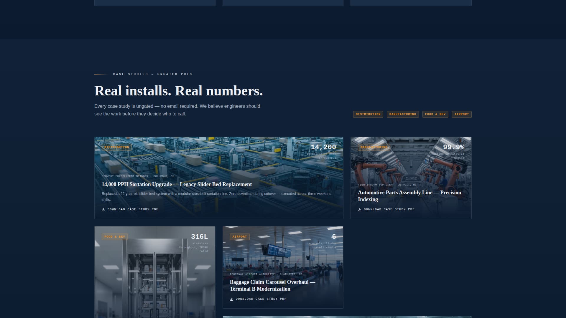The width and height of the screenshot is (566, 318).
Task: Click the 14,200 parcels per hour stat
Action: [323, 147]
